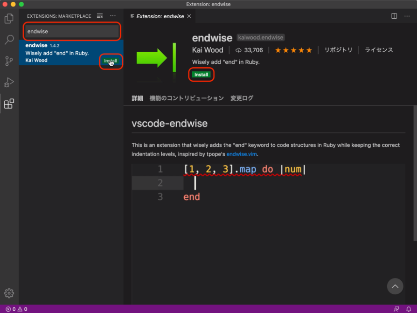Open the Search view in activity bar
This screenshot has height=313, width=417.
[9, 40]
